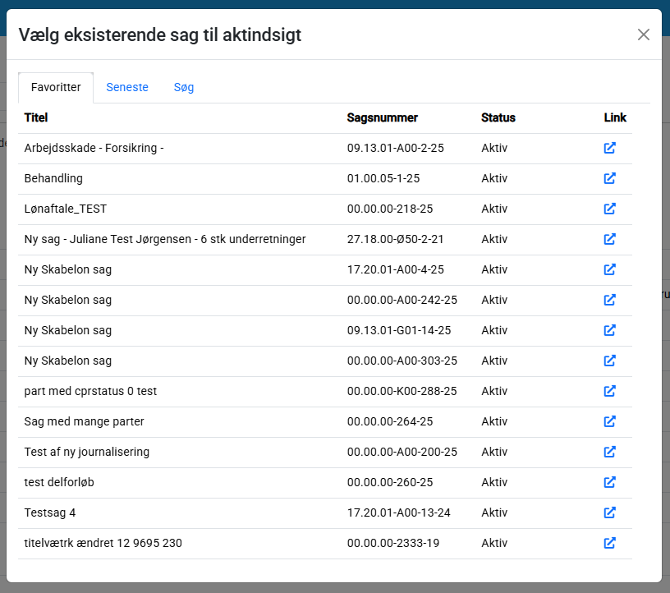This screenshot has width=670, height=593.
Task: Select the part med cprstatus 0 test row
Action: [x=90, y=391]
